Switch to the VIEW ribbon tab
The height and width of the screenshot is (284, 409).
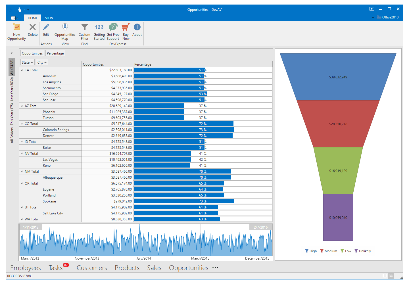coord(49,18)
